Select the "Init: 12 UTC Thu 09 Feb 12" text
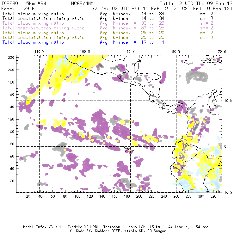The image size is (234, 234). 196,3
